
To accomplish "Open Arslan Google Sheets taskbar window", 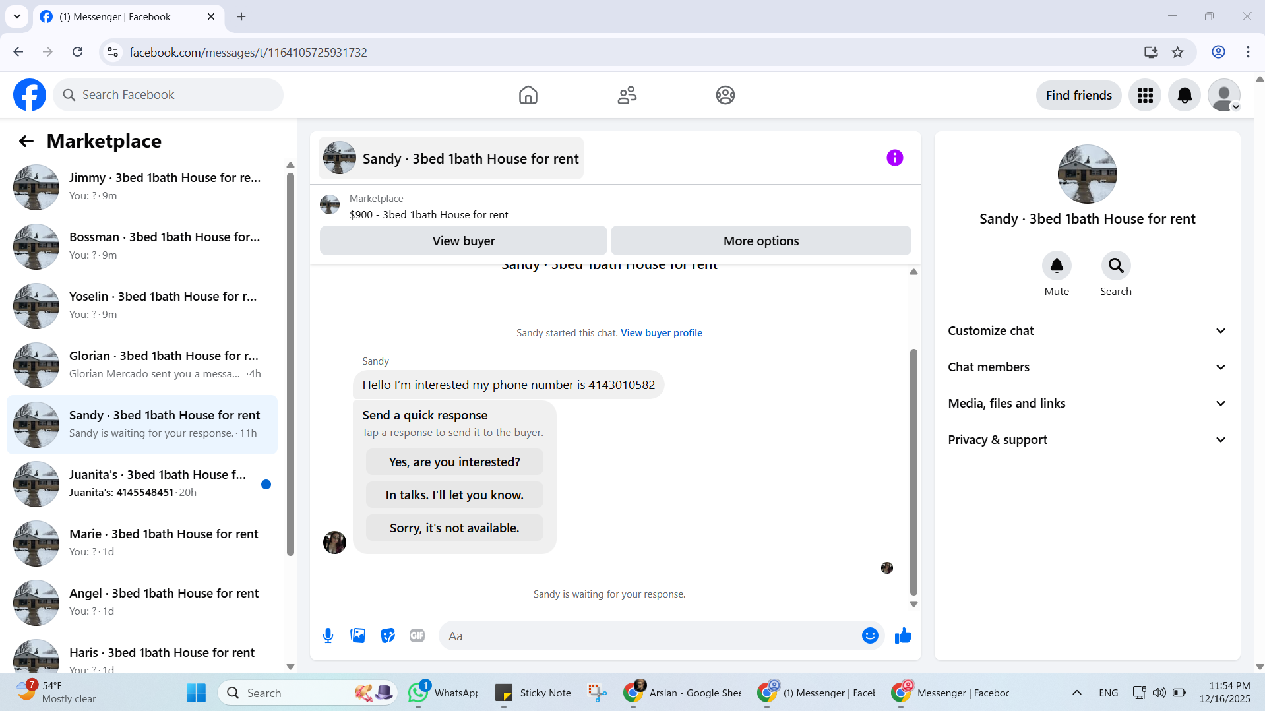I will (683, 693).
